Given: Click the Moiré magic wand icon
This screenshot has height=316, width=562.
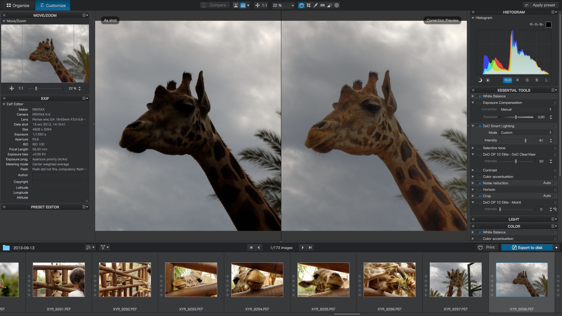Looking at the screenshot, I should click(555, 209).
